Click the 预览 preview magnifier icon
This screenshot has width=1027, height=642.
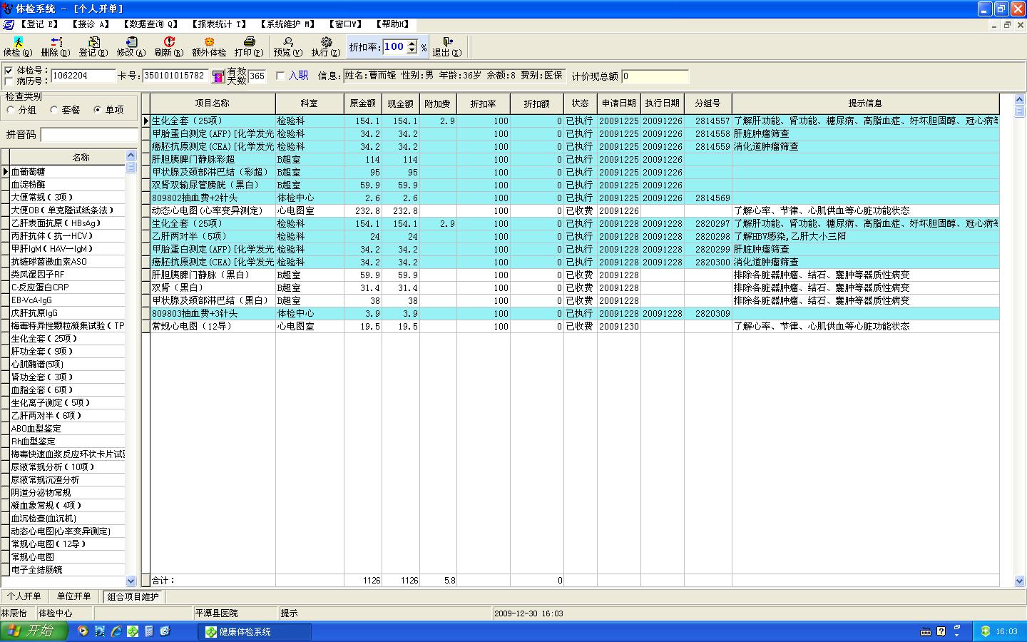[288, 43]
